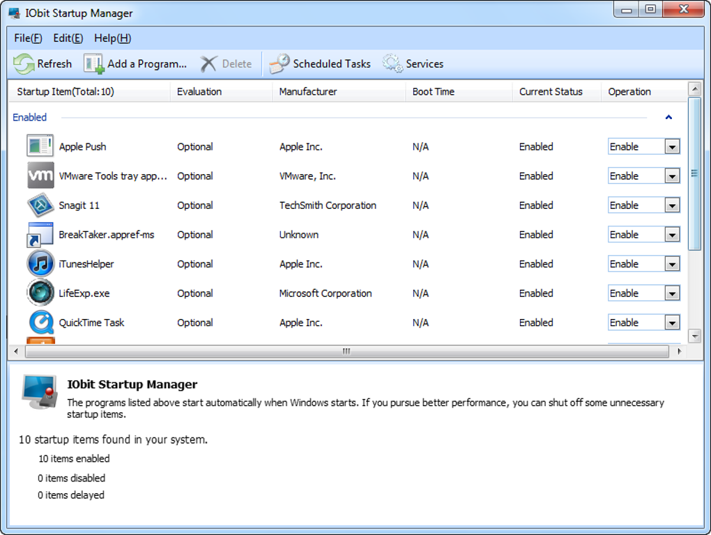Open the BreakTaker.appref-ms operation dropdown
Image resolution: width=711 pixels, height=535 pixels.
point(672,235)
